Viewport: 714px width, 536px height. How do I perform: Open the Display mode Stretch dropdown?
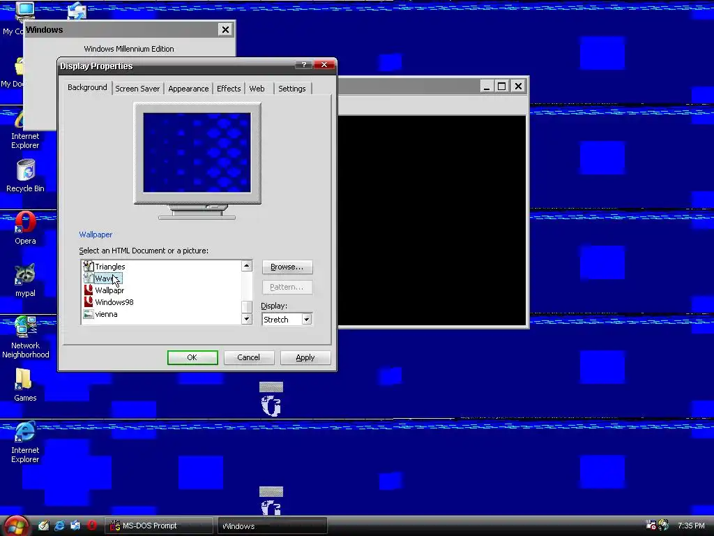(x=307, y=320)
